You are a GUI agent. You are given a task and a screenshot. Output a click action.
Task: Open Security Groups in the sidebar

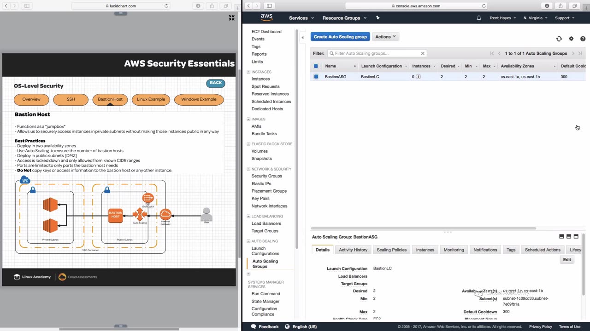[267, 176]
